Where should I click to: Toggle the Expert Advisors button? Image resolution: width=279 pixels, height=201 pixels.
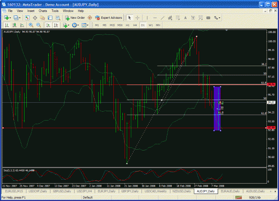click(x=108, y=18)
